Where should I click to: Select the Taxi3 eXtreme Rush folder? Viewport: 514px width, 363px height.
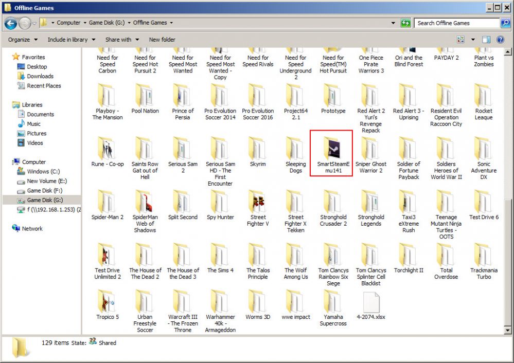click(x=409, y=212)
